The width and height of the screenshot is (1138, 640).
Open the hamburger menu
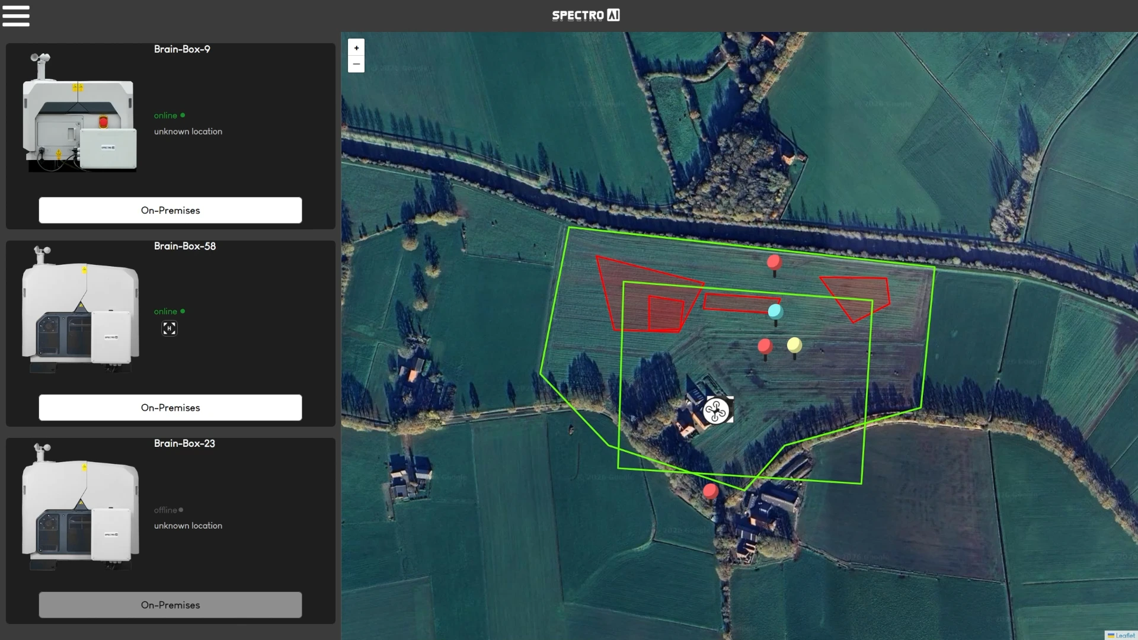tap(16, 16)
